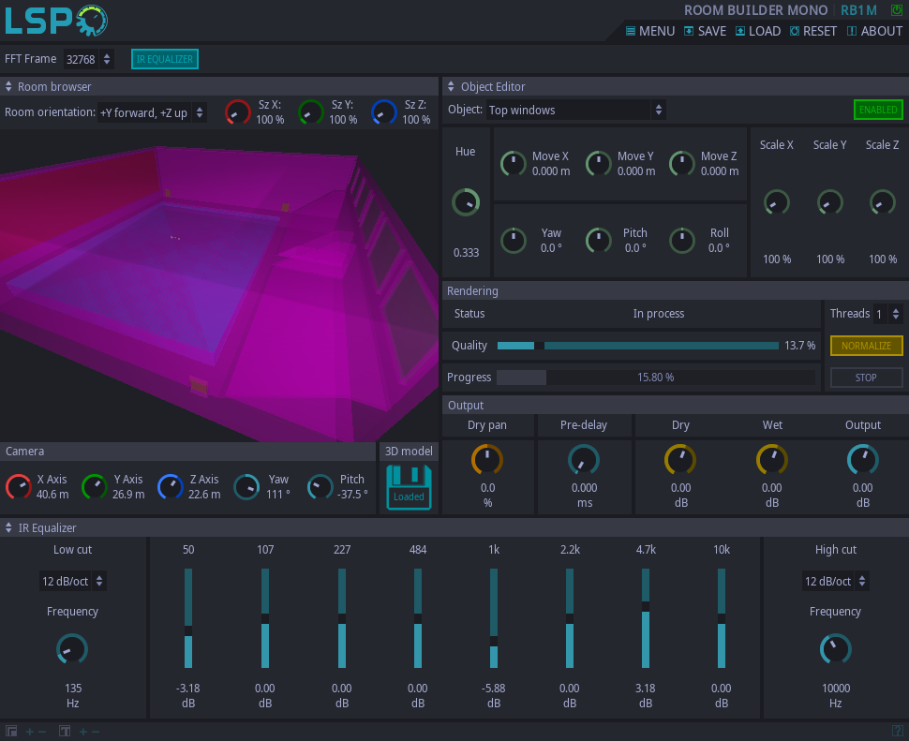Image resolution: width=909 pixels, height=741 pixels.
Task: Click the minus beside the font scaling icon
Action: tap(95, 732)
